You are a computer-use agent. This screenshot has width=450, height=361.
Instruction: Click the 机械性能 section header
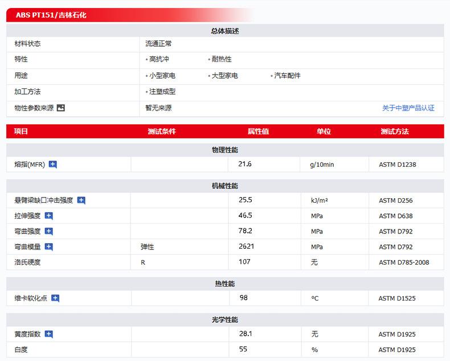[x=224, y=186]
